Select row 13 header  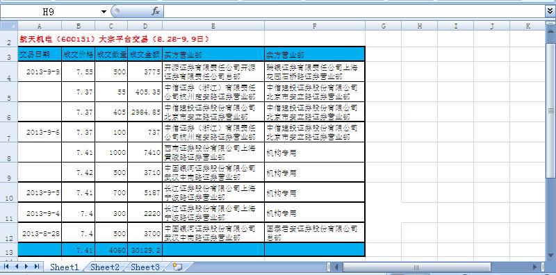[x=9, y=250]
